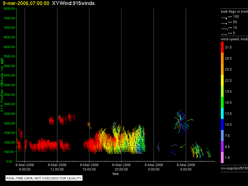
Task: Click the dark orange 28.5 knots swatch
Action: (x=222, y=58)
